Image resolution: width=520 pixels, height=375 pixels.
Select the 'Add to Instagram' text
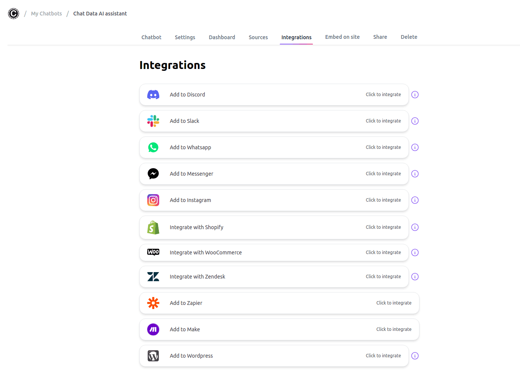click(191, 200)
